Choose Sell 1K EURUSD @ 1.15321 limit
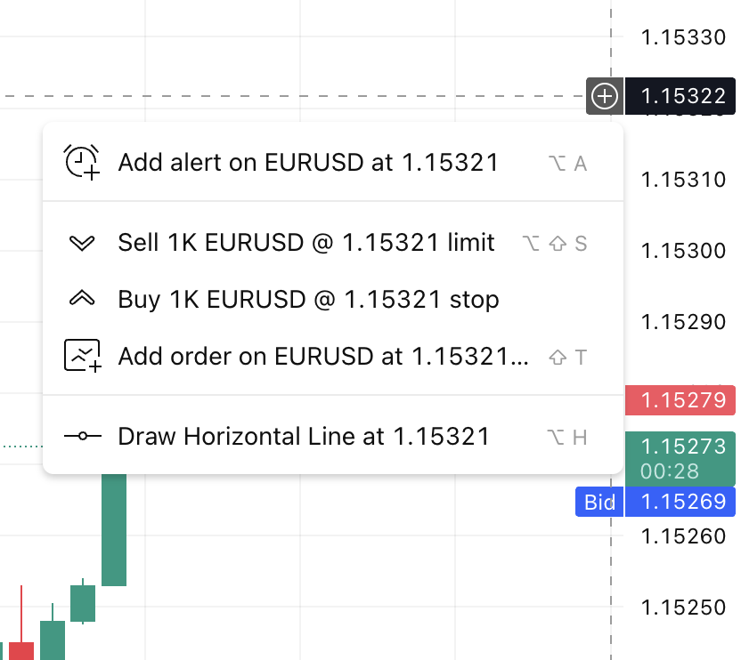Image resolution: width=741 pixels, height=660 pixels. point(305,243)
